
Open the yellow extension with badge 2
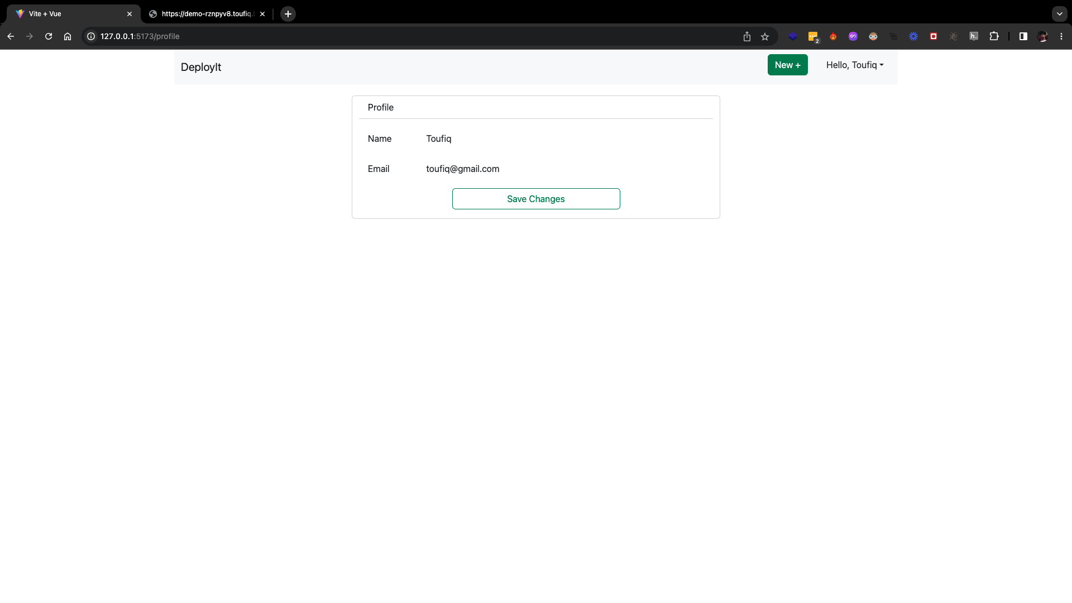(x=813, y=36)
